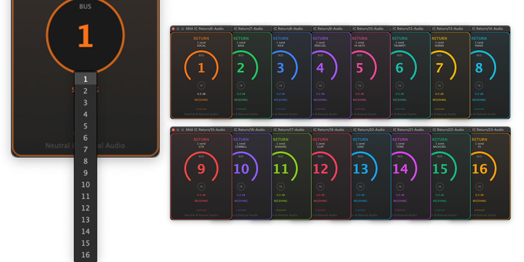Click the Licensed link on the VOCAL return
Viewport: 524px width, 262px height.
201,109
